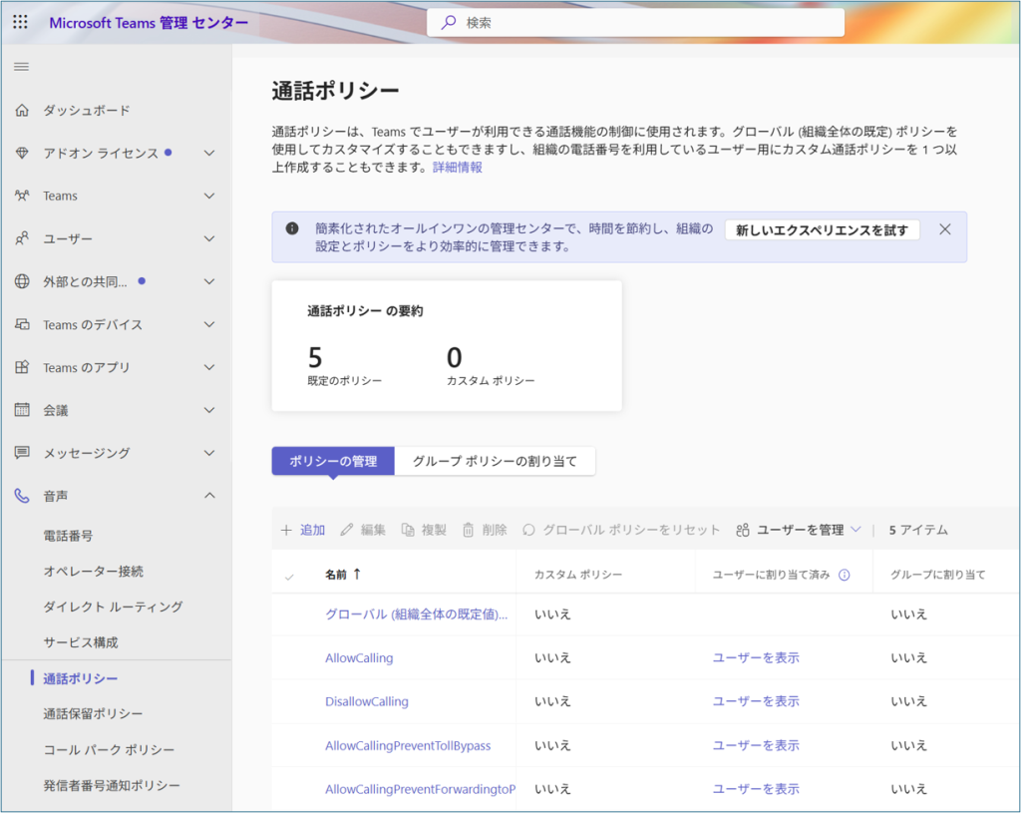Click the Teams のデバイス icon
This screenshot has height=813, width=1021.
coord(22,324)
